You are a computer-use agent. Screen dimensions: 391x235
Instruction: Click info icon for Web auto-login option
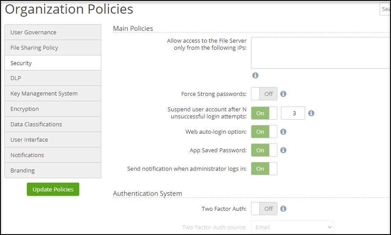283,132
